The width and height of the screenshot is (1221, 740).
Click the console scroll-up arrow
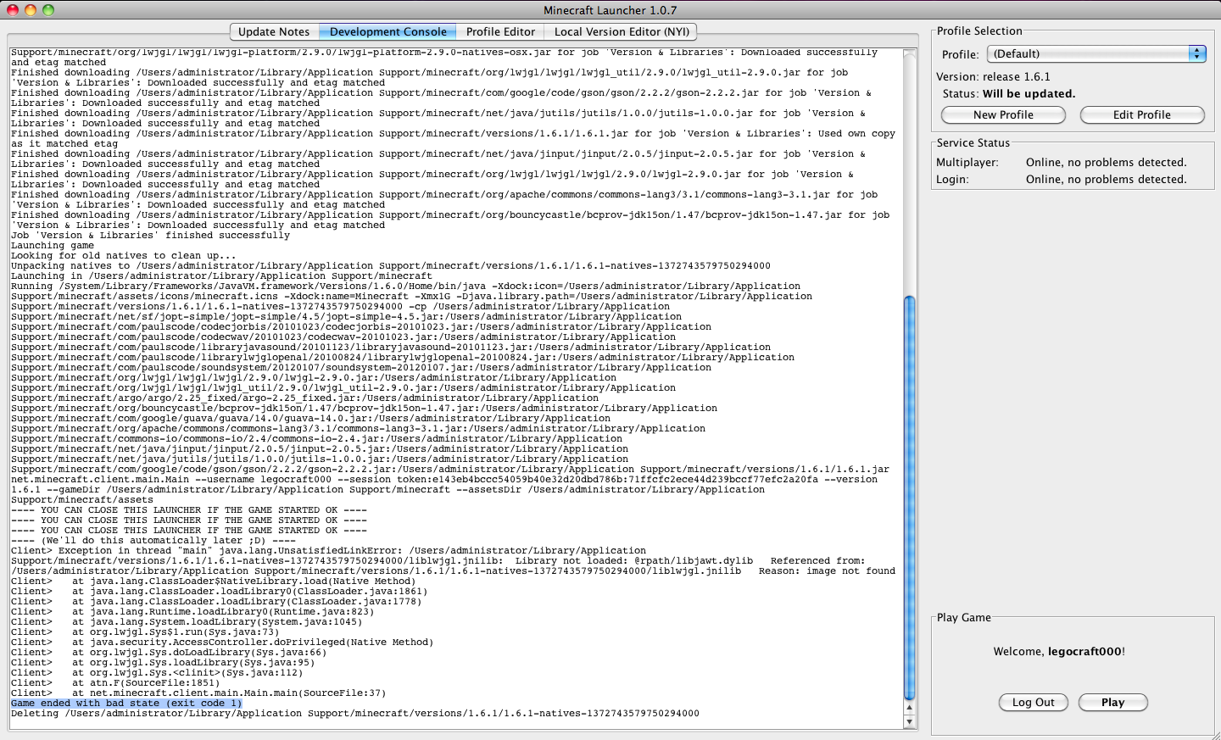coord(910,708)
